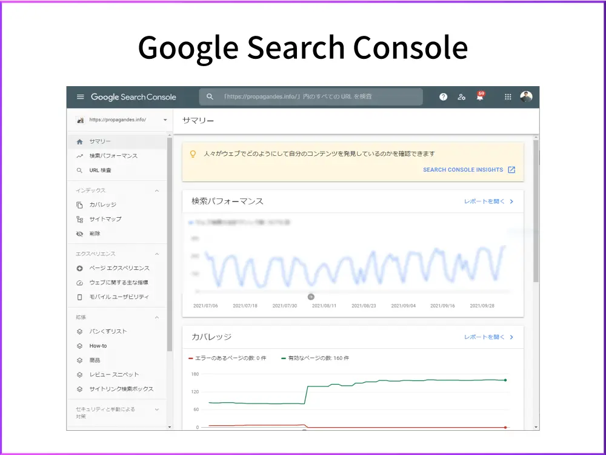Click the 削除 (Removals) crossed-eye icon
This screenshot has width=606, height=455.
tap(81, 234)
